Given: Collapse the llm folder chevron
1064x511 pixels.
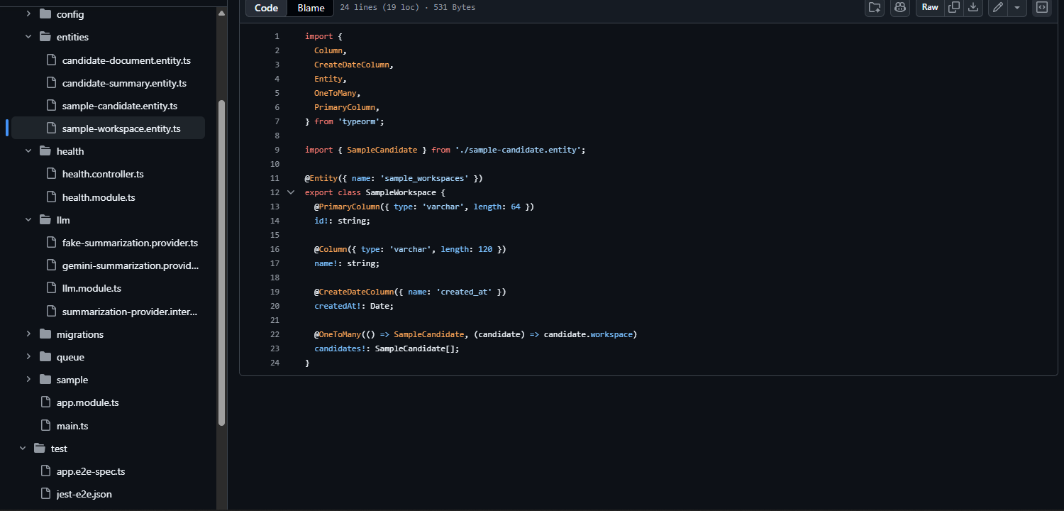Looking at the screenshot, I should [x=28, y=220].
